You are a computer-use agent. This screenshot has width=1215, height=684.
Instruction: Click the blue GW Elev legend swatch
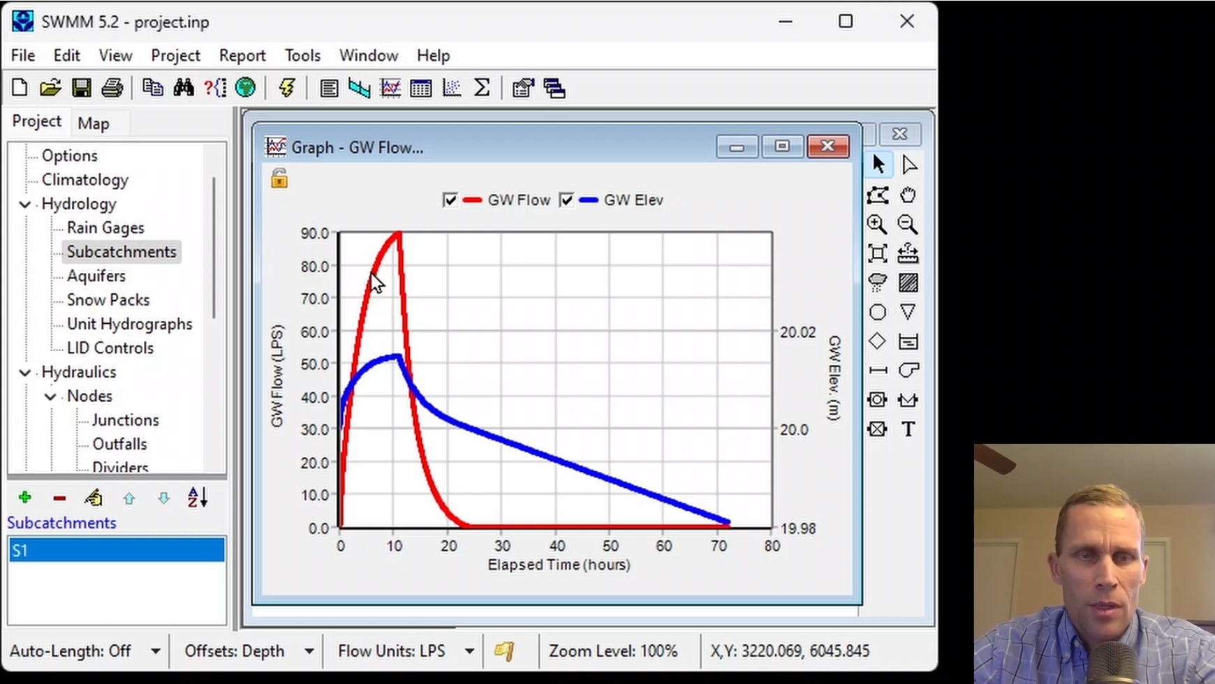(589, 200)
